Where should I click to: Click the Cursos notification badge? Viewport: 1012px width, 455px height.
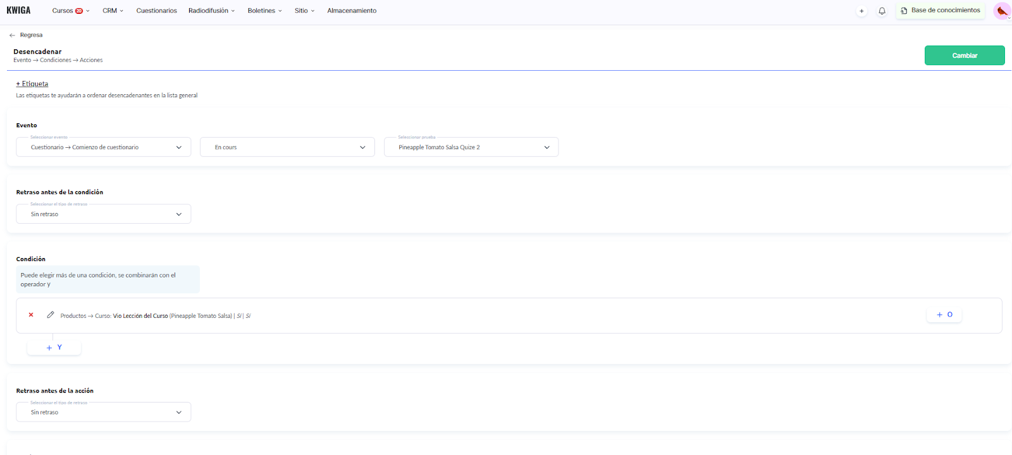[x=79, y=11]
